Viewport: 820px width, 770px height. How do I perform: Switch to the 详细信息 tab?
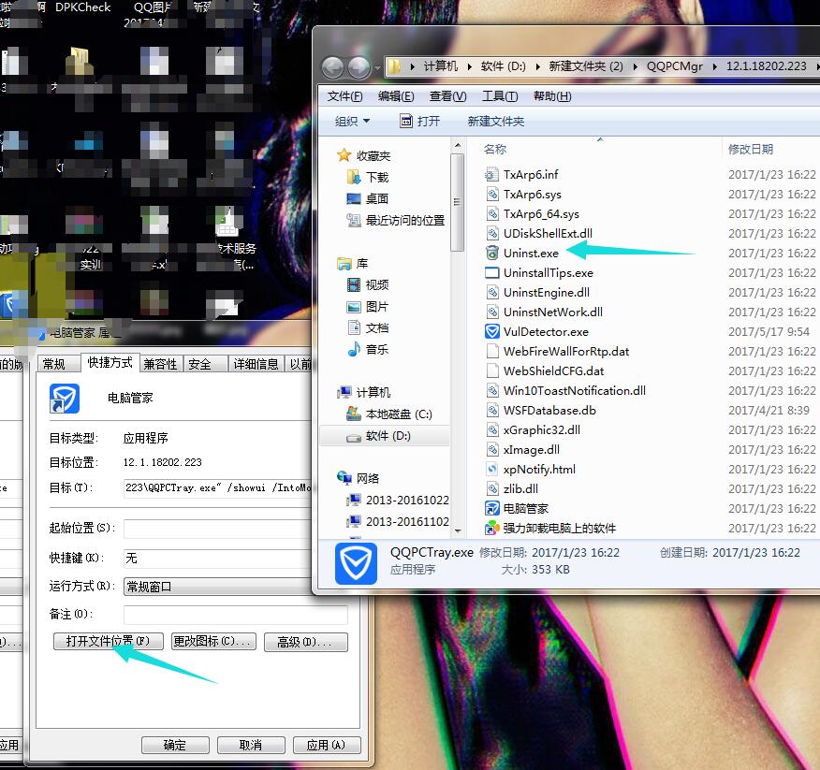[x=256, y=364]
